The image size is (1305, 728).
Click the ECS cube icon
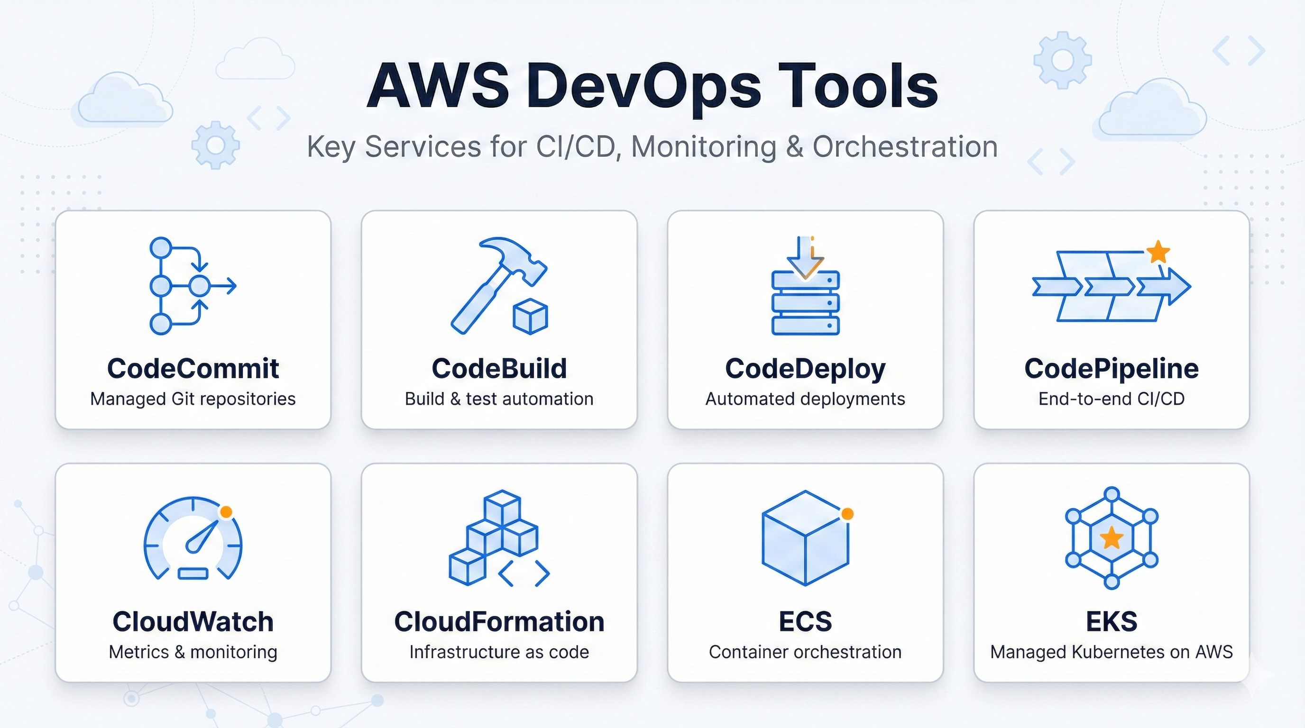click(806, 539)
